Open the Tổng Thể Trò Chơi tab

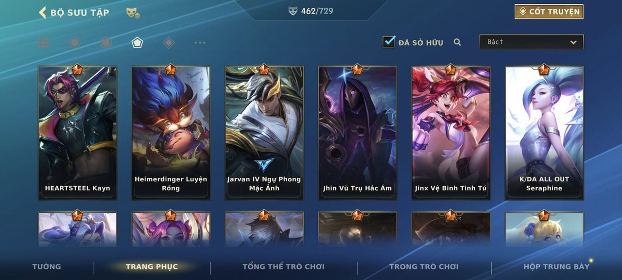coord(283,266)
